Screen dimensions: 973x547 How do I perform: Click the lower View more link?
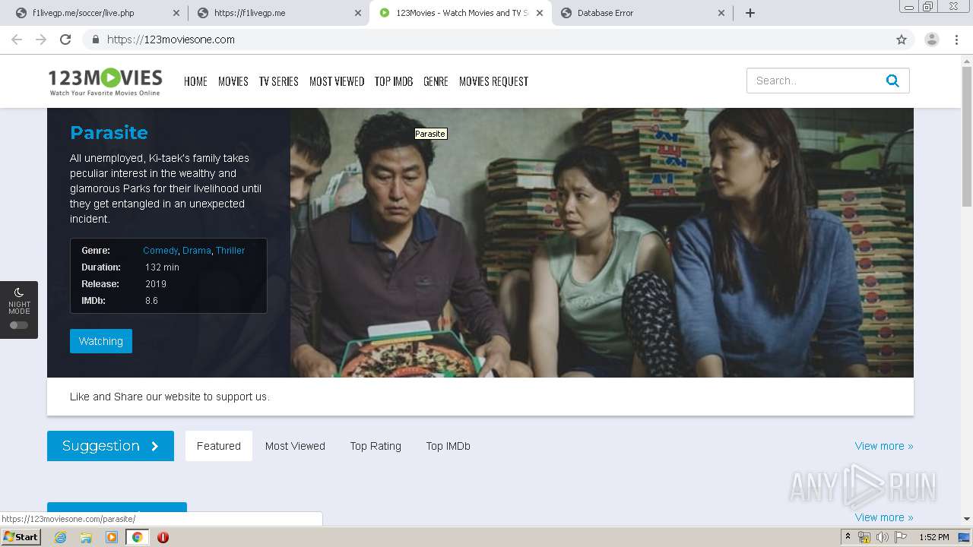(884, 517)
